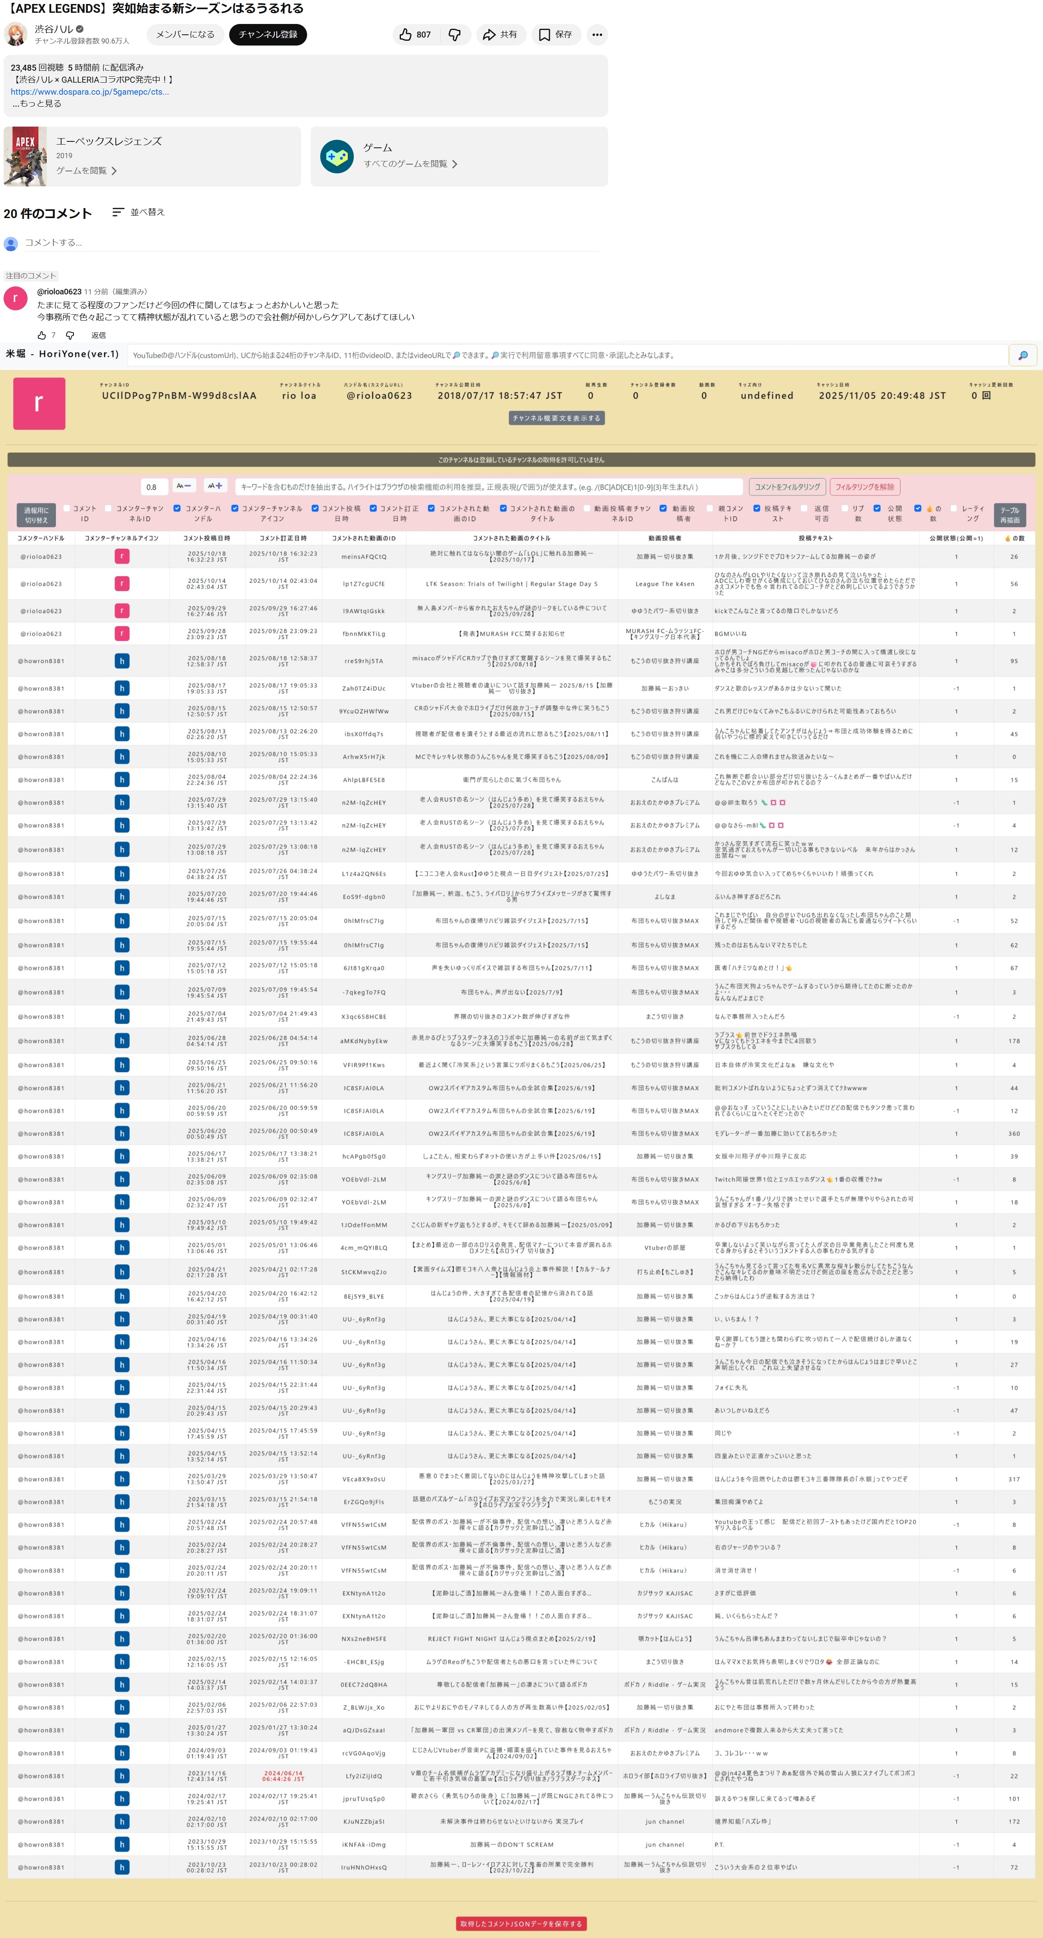Expand description with …もっと見る
The image size is (1043, 1938).
(x=36, y=104)
